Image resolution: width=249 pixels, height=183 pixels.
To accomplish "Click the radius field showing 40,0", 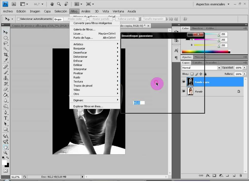I will pyautogui.click(x=139, y=103).
